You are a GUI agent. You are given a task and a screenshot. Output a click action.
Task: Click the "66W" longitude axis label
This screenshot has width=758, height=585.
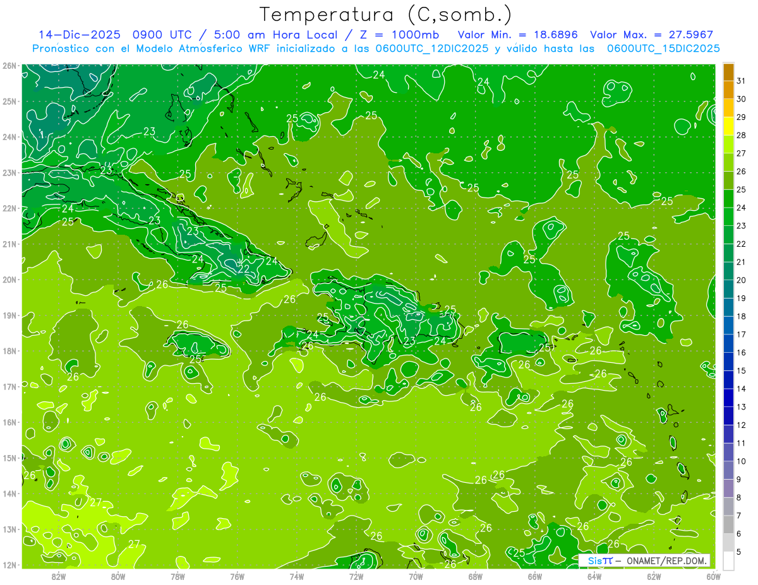click(x=534, y=576)
